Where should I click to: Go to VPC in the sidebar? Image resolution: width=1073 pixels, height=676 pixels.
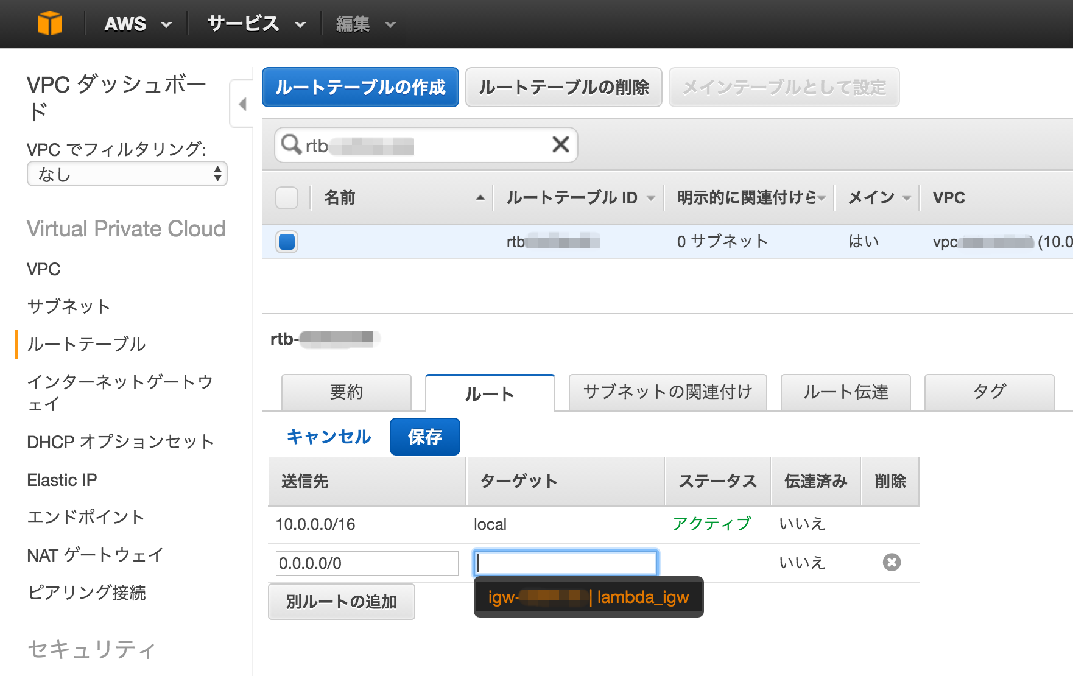pos(44,269)
